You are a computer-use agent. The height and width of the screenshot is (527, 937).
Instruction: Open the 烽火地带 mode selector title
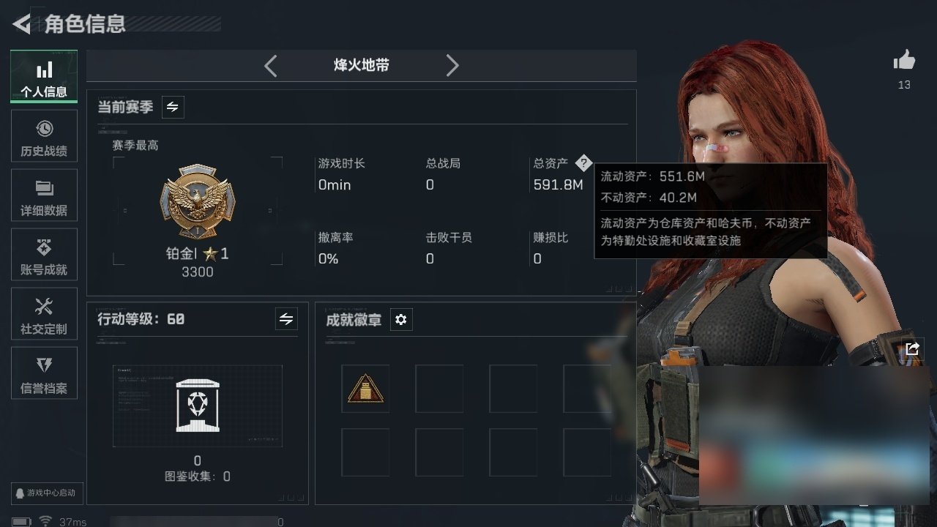click(x=362, y=66)
